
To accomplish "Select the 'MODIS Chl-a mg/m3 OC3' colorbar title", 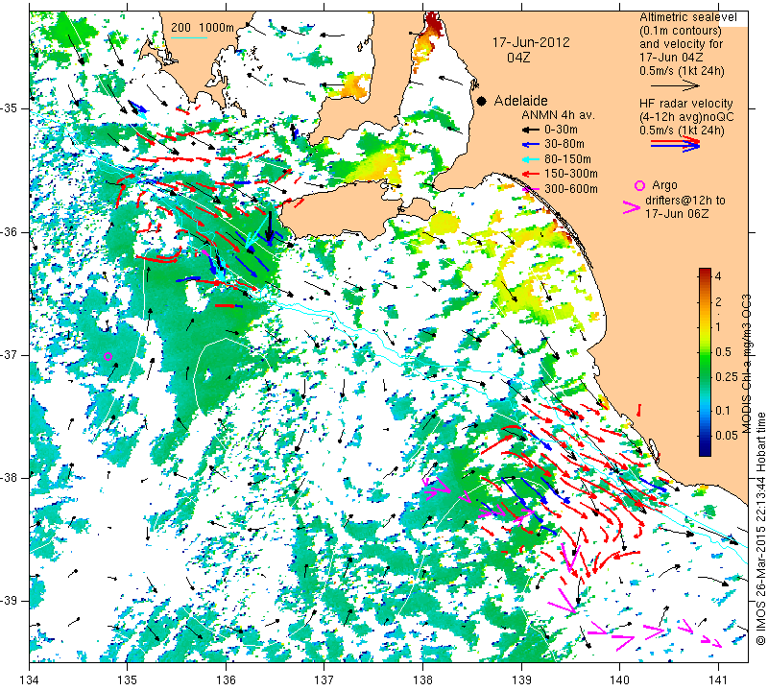I will (x=746, y=364).
